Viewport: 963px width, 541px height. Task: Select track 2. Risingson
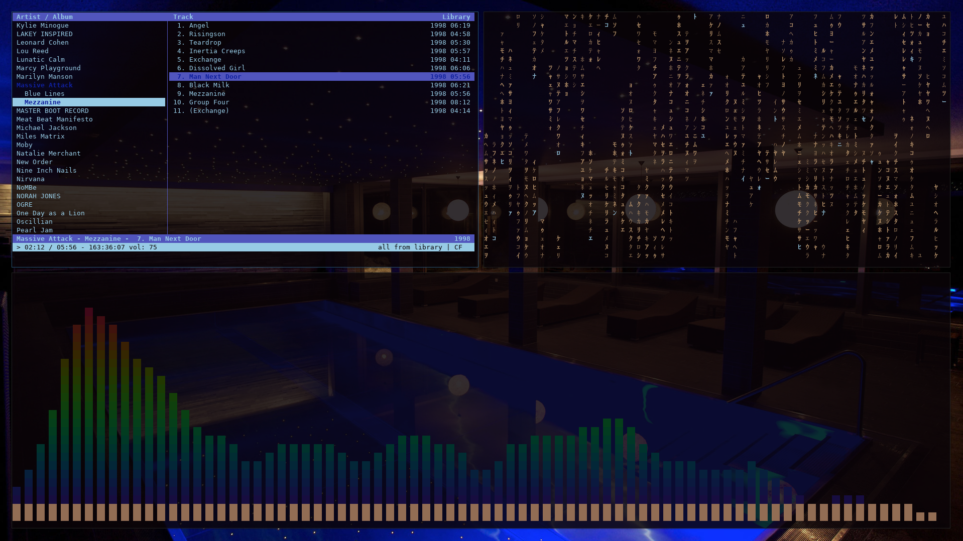click(x=322, y=34)
